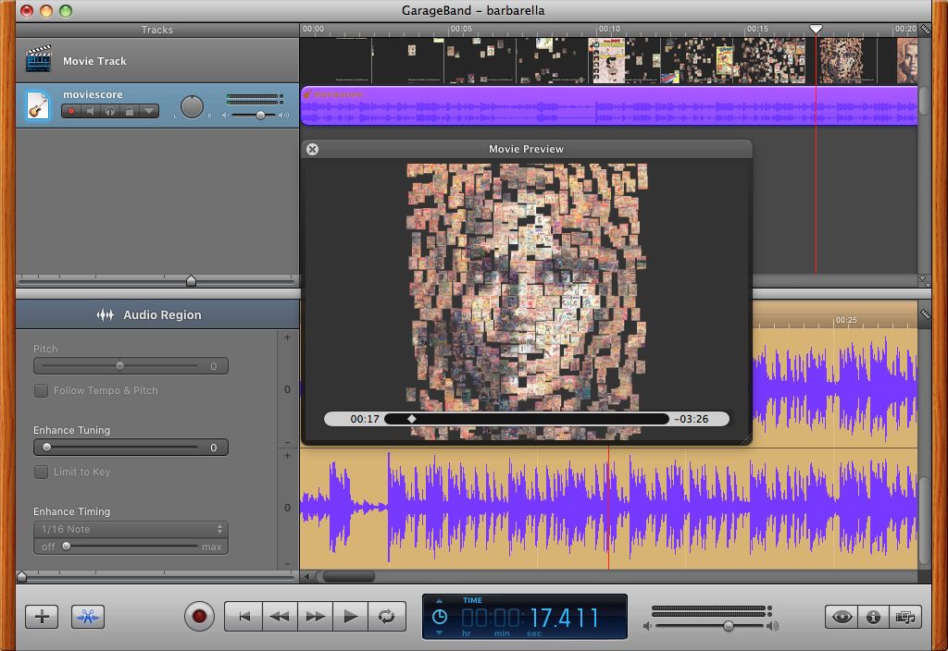Click the clock icon in the LCD display
The height and width of the screenshot is (651, 948).
coord(440,617)
